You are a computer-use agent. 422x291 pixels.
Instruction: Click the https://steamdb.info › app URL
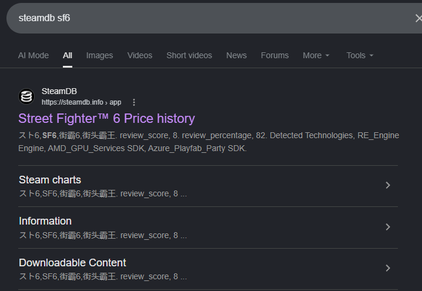click(81, 102)
